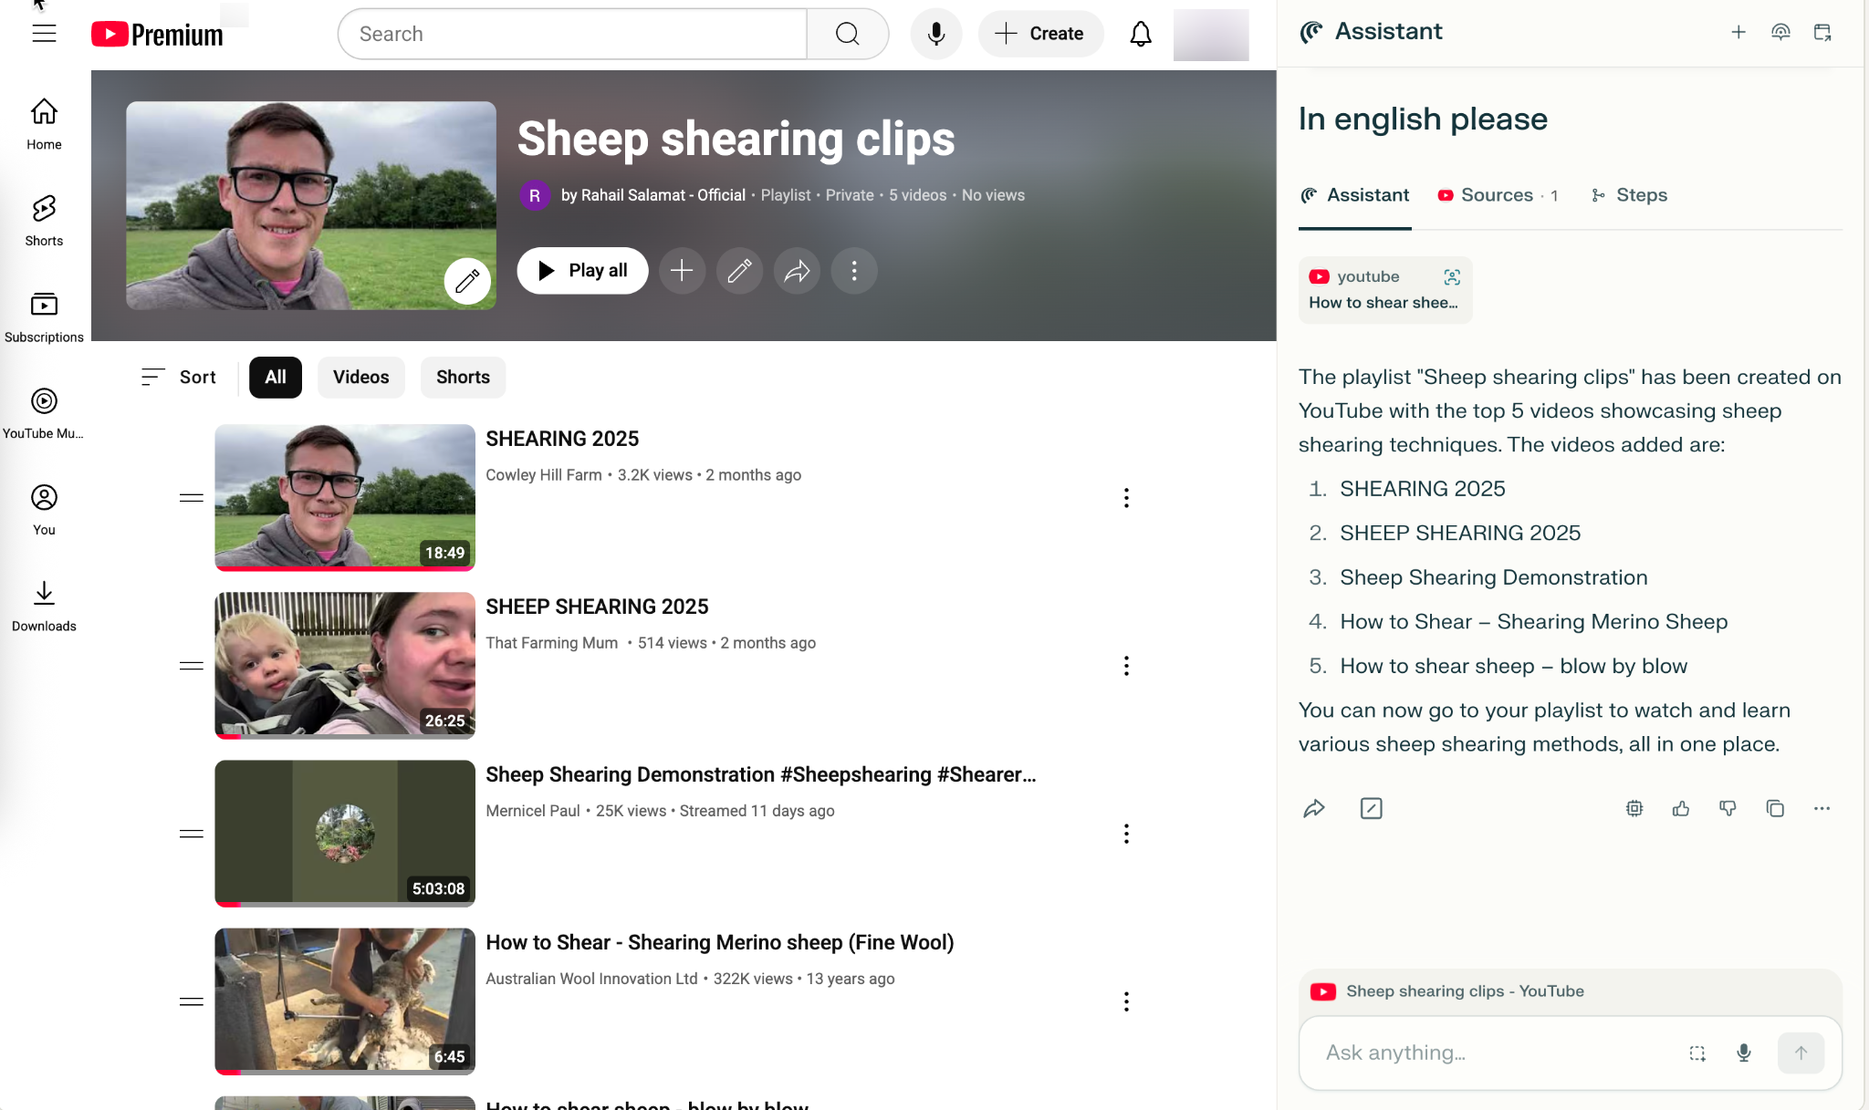Screen dimensions: 1869x1110
Task: Click the video title SHEARING 2025
Action: pyautogui.click(x=562, y=439)
